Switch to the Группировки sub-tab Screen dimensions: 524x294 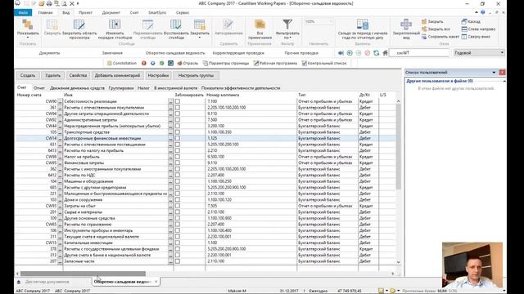coord(121,88)
